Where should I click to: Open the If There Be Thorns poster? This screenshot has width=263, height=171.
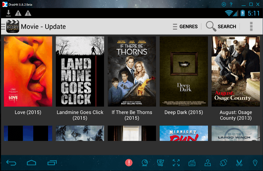point(132,71)
